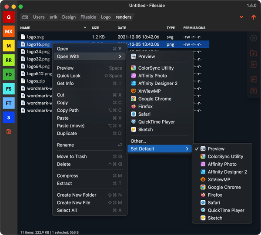Image resolution: width=261 pixels, height=235 pixels.
Task: Click Fileside in the breadcrumb path
Action: (88, 17)
